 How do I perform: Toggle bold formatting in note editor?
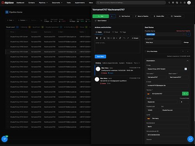pyautogui.click(x=97, y=38)
